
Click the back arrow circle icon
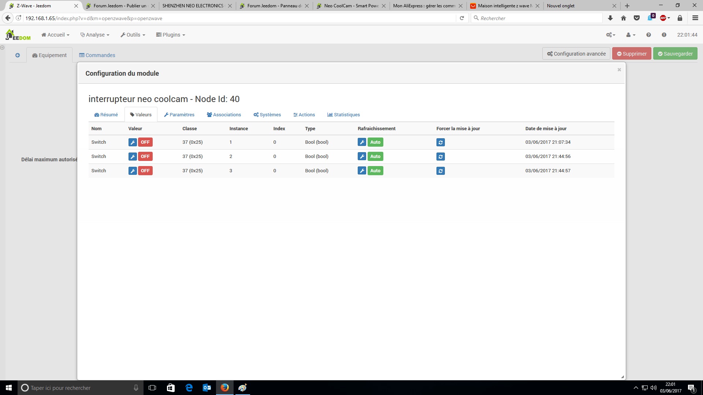[x=18, y=55]
